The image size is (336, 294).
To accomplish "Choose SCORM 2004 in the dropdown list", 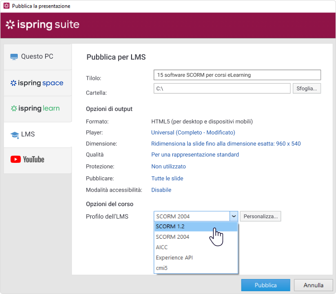I will point(196,237).
